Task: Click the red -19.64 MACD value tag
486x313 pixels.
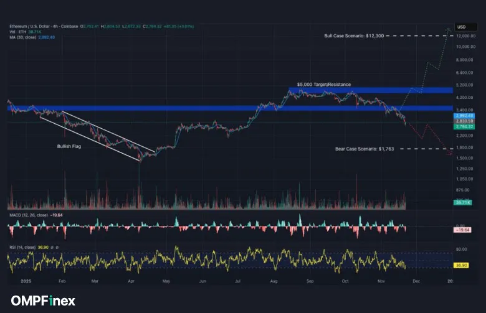Action: 462,230
